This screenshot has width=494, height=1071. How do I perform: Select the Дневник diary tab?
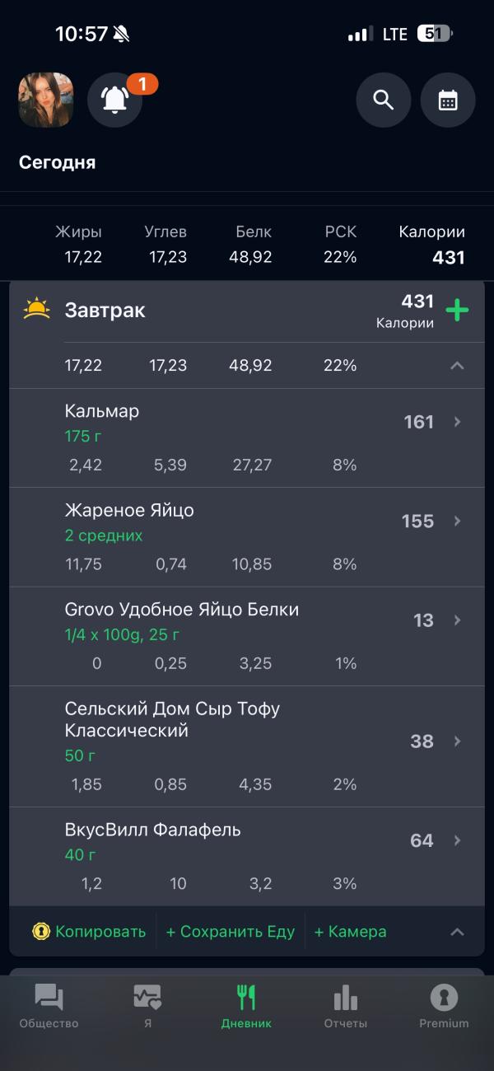point(246,1007)
